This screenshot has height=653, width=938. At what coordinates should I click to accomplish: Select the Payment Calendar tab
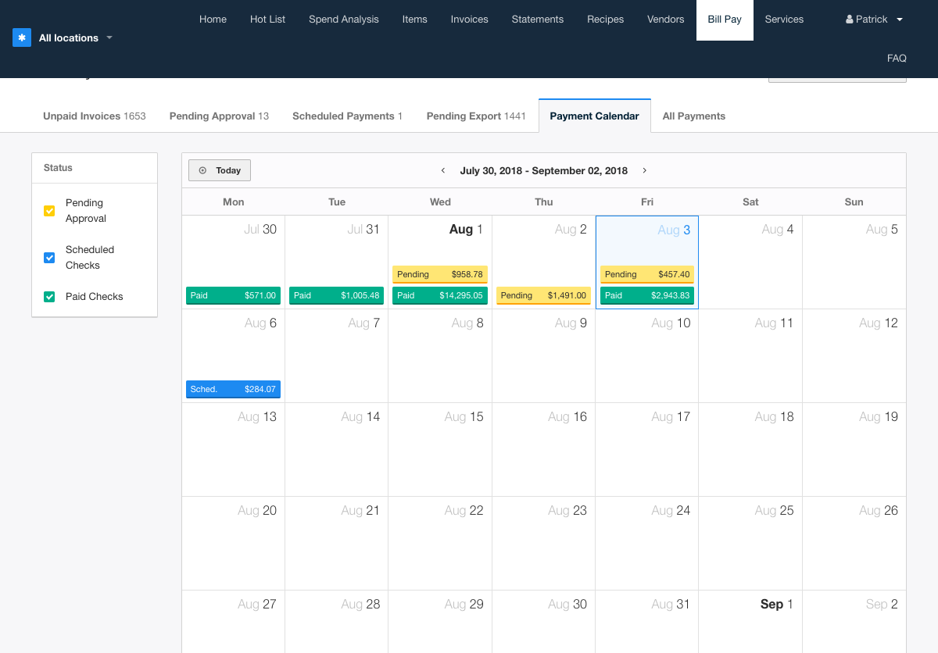click(595, 116)
